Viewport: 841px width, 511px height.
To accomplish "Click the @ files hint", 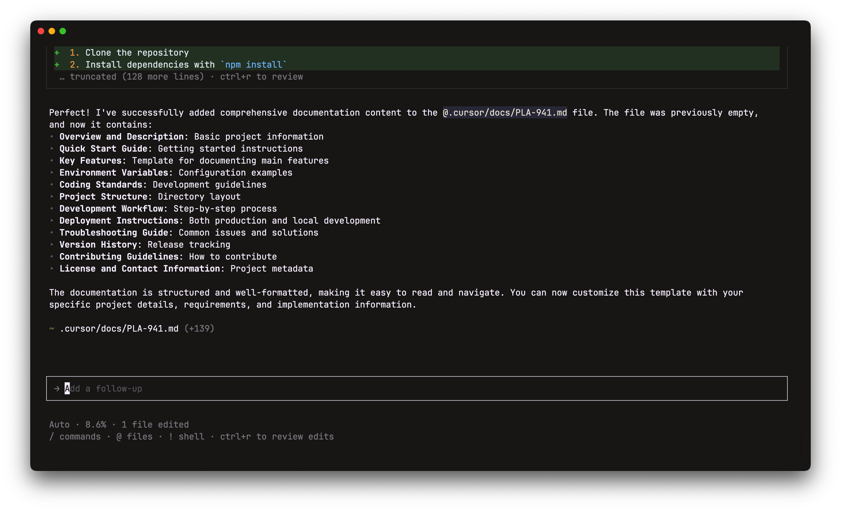I will (134, 437).
